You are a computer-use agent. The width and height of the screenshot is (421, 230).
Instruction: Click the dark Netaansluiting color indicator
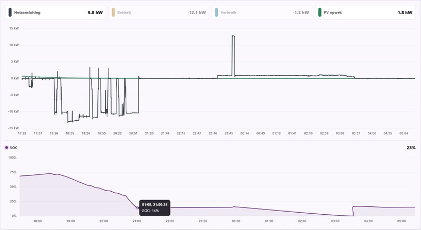click(10, 12)
